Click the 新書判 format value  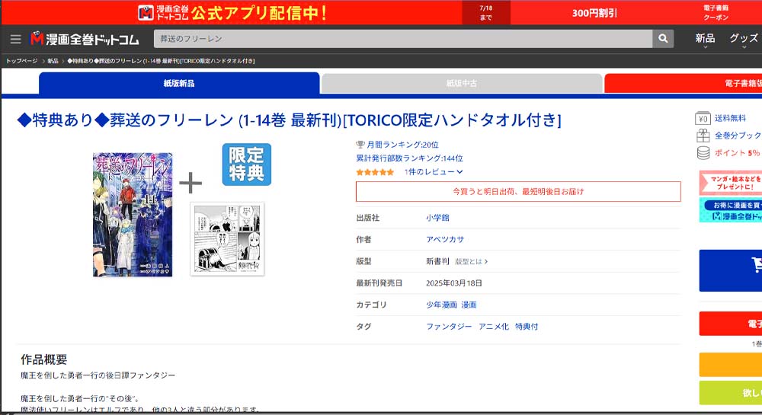pos(437,261)
